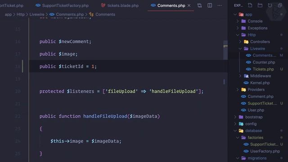Screen dimensions: 288x162
Task: Click the $newComment property declaration
Action: (65, 41)
